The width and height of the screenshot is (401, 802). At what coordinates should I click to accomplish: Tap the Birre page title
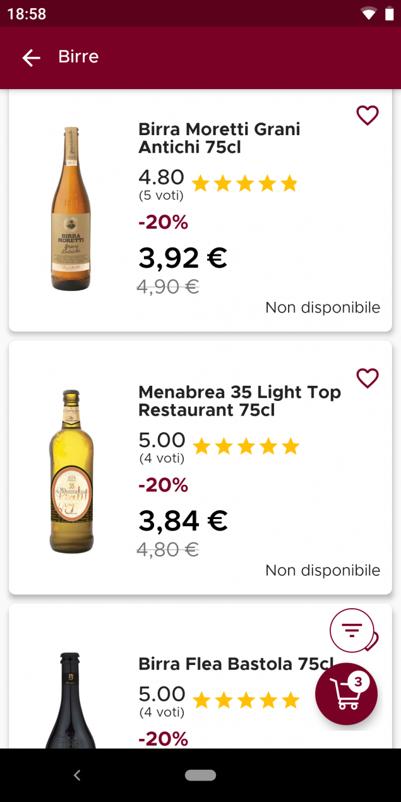78,57
